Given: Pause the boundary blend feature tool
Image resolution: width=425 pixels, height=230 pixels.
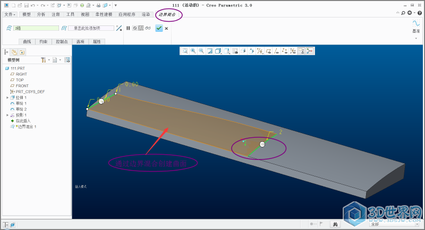Looking at the screenshot, I should pos(128,28).
